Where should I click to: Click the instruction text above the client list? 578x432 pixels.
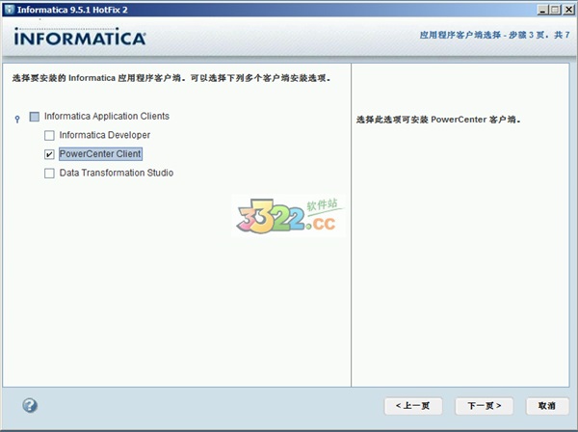click(171, 78)
